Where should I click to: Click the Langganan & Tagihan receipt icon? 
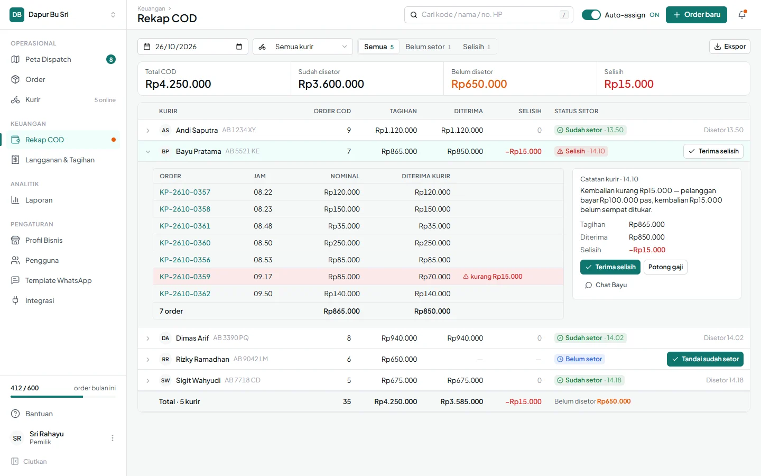click(15, 160)
